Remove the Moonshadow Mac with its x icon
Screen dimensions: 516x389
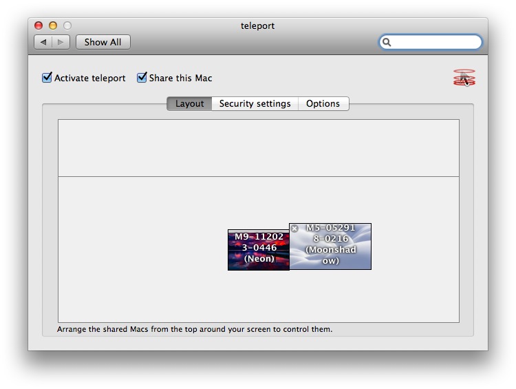pyautogui.click(x=294, y=229)
